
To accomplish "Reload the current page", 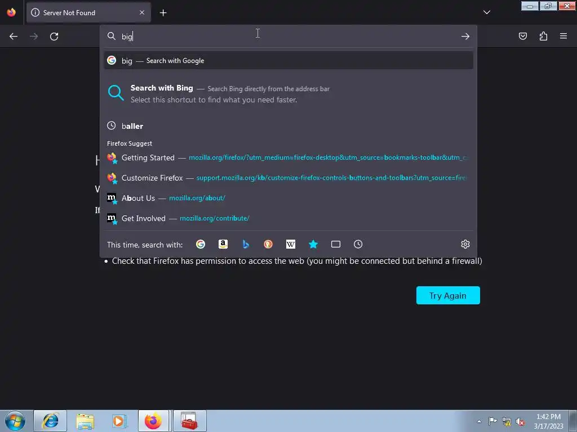I will tap(54, 37).
